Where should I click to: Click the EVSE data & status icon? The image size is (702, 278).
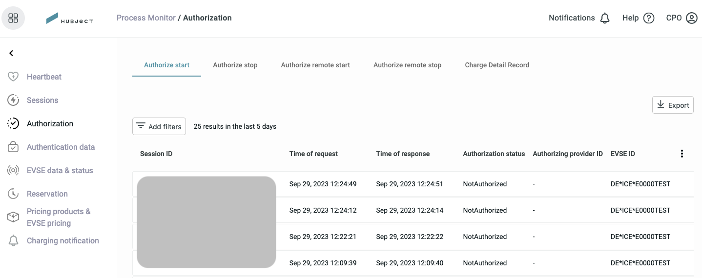pos(13,170)
